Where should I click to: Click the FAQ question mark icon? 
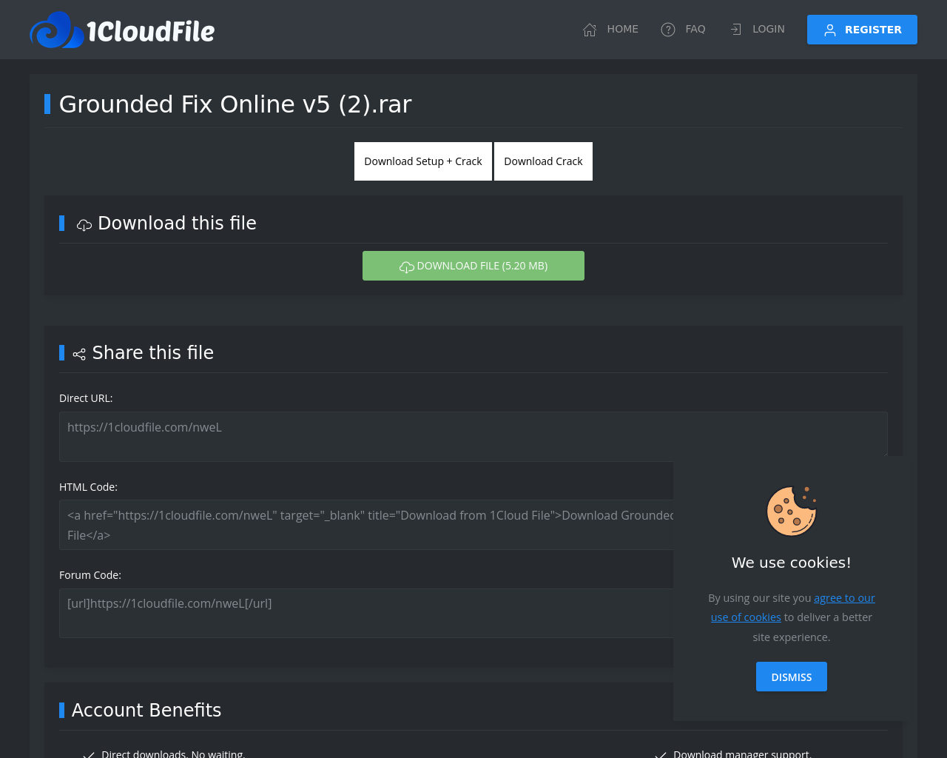point(668,30)
